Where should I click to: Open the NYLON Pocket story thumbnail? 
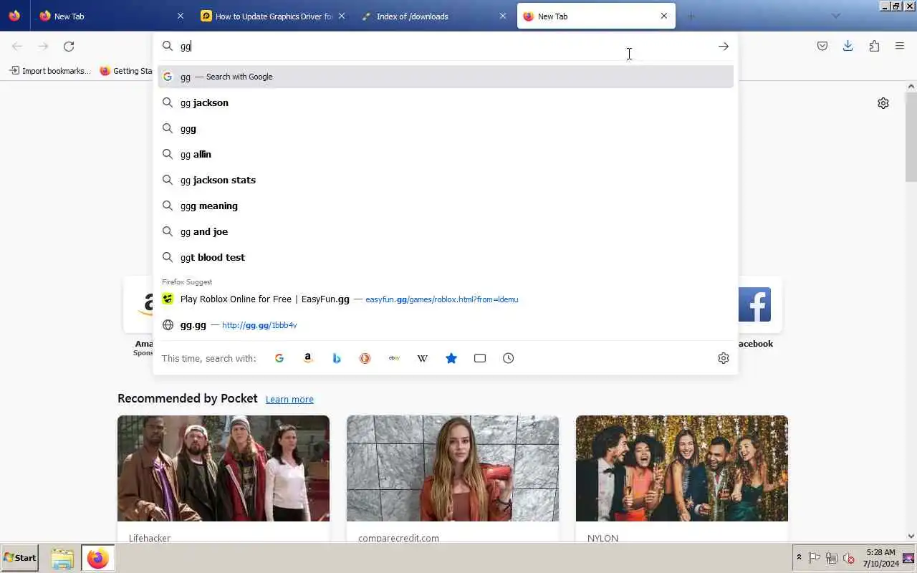tap(682, 468)
